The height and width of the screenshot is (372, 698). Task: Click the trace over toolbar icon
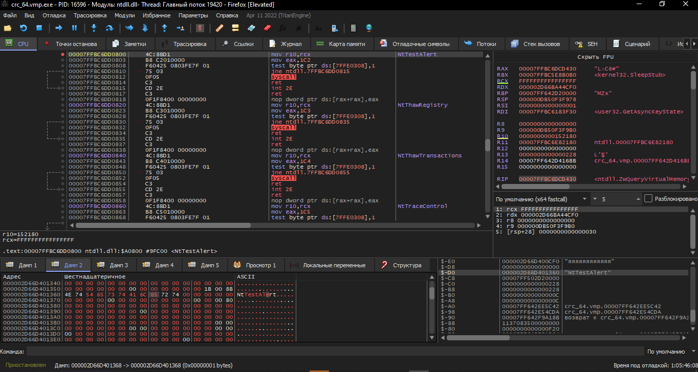pyautogui.click(x=145, y=28)
